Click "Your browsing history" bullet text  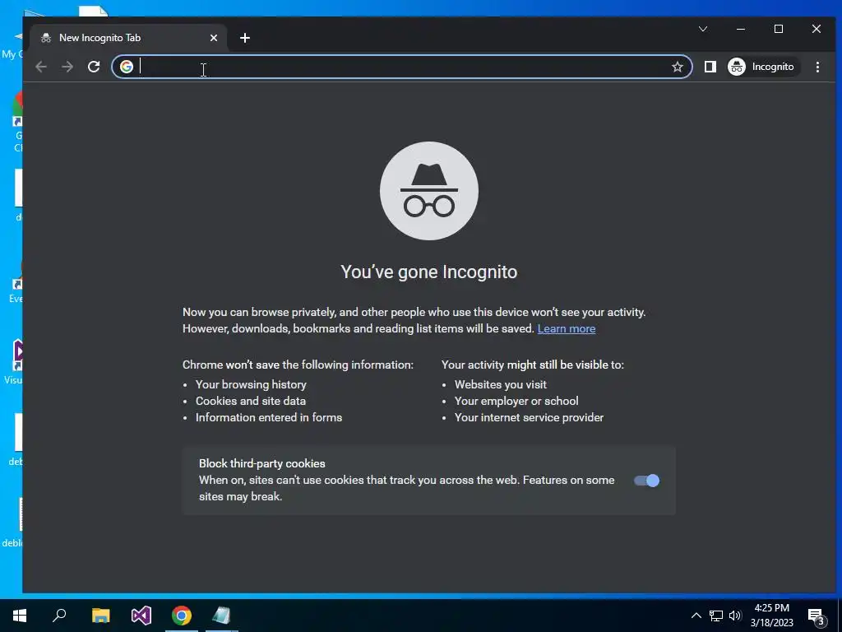tap(251, 384)
